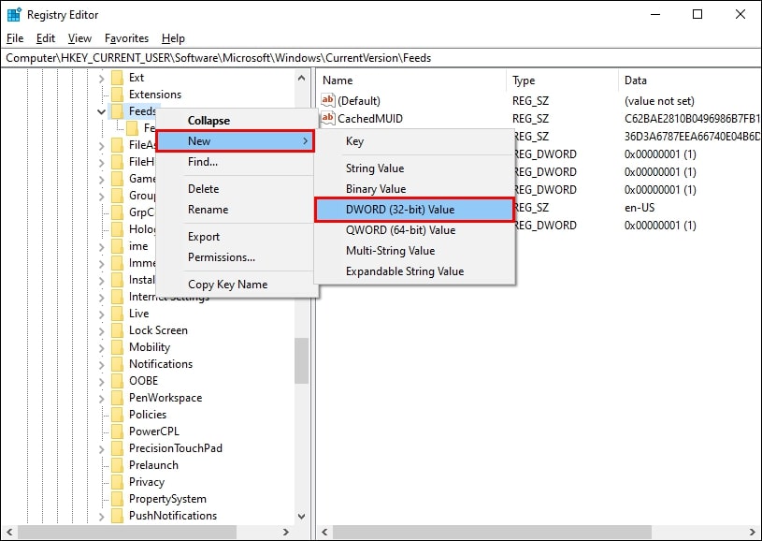Click the Lock Screen folder icon
This screenshot has width=762, height=541.
(x=117, y=330)
